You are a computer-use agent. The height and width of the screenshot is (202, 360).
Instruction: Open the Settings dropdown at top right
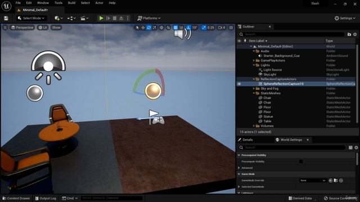coord(345,18)
